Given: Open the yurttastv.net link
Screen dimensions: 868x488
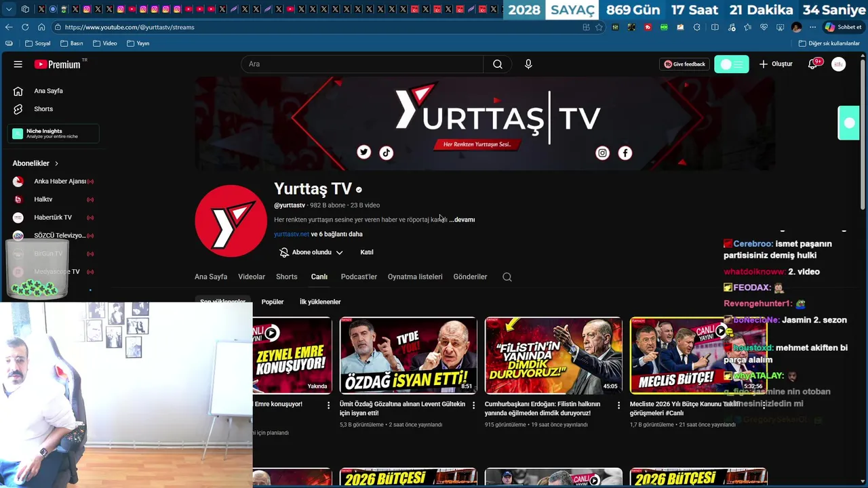Looking at the screenshot, I should click(292, 235).
